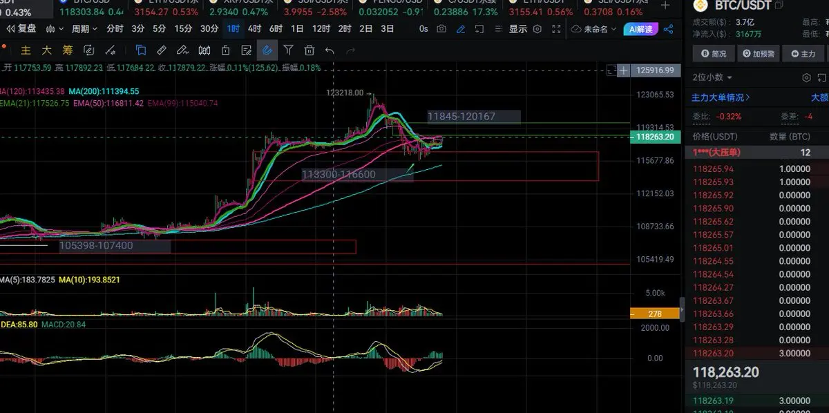Toggle the magnet snap tool
The image size is (829, 413).
(267, 50)
